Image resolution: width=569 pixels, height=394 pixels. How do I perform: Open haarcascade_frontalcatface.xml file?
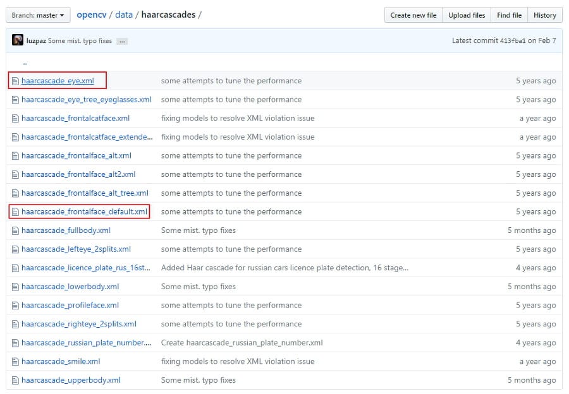[x=75, y=119]
